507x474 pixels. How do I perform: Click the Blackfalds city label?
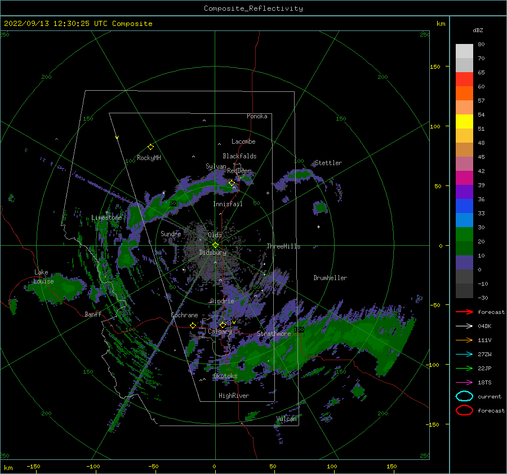[x=239, y=156]
